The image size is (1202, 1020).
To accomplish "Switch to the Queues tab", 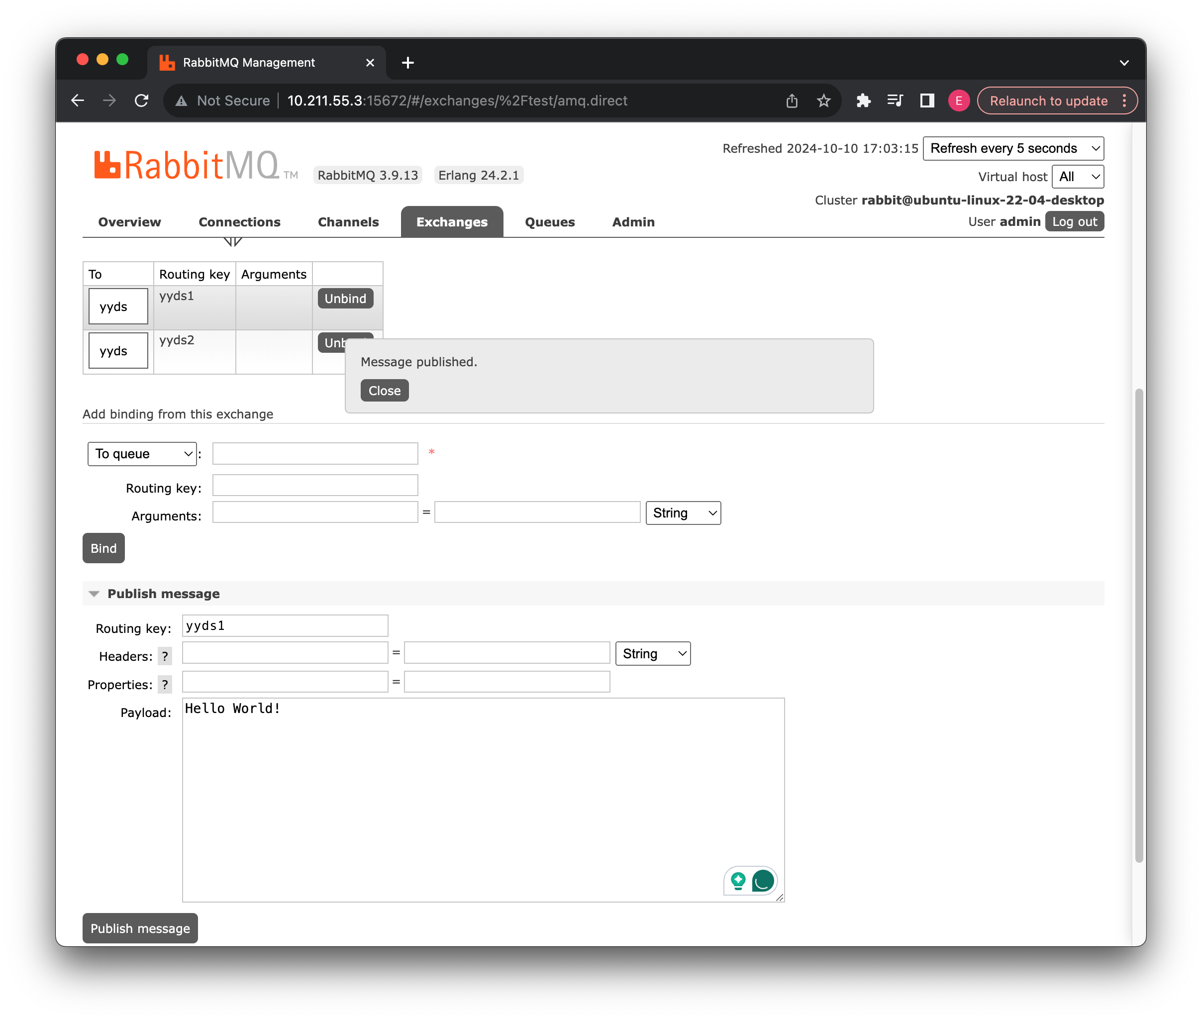I will (549, 222).
